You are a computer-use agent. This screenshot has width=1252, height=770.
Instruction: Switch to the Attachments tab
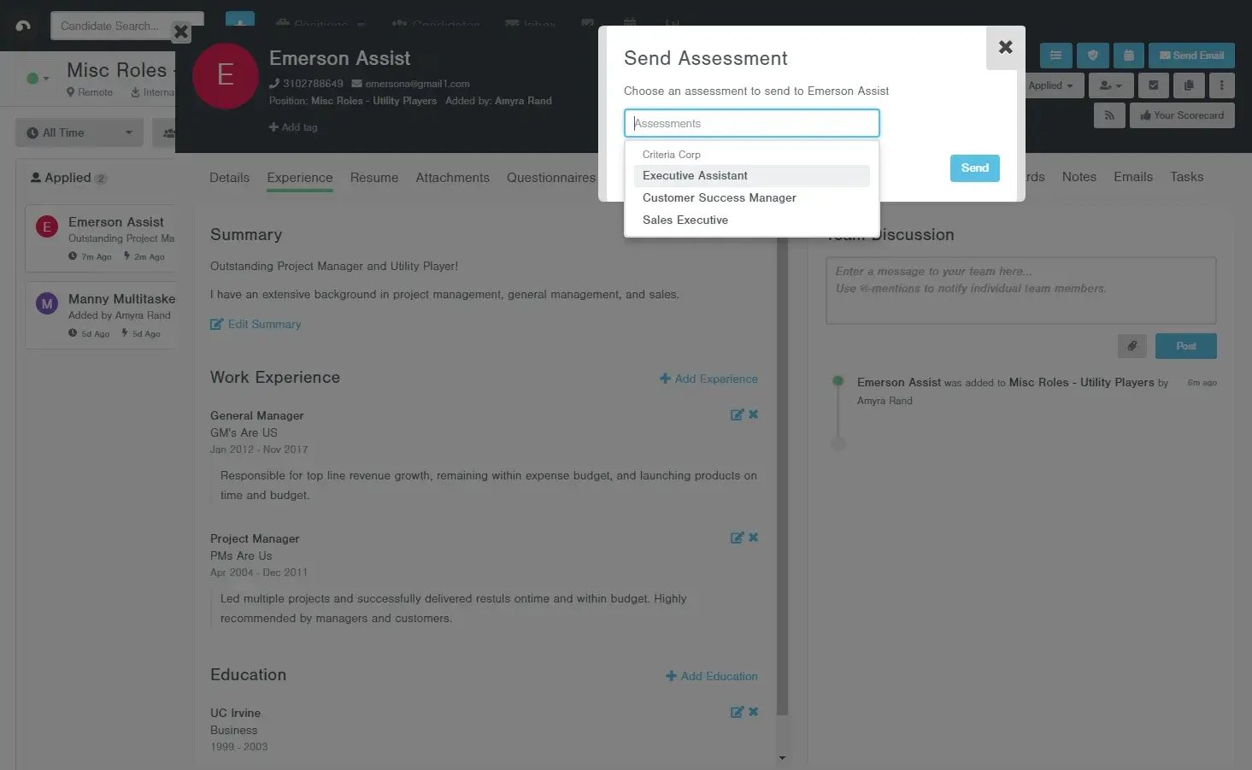453,178
